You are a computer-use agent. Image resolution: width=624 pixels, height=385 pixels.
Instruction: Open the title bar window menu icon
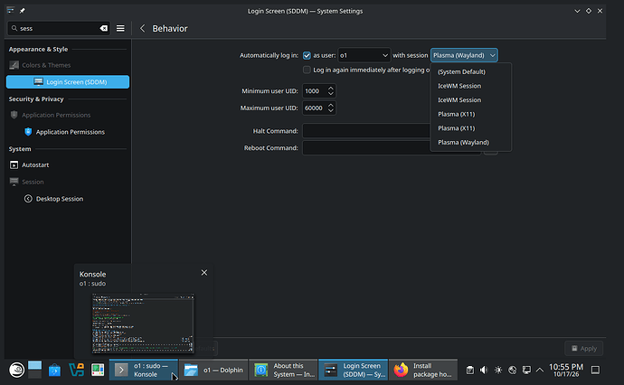[11, 11]
